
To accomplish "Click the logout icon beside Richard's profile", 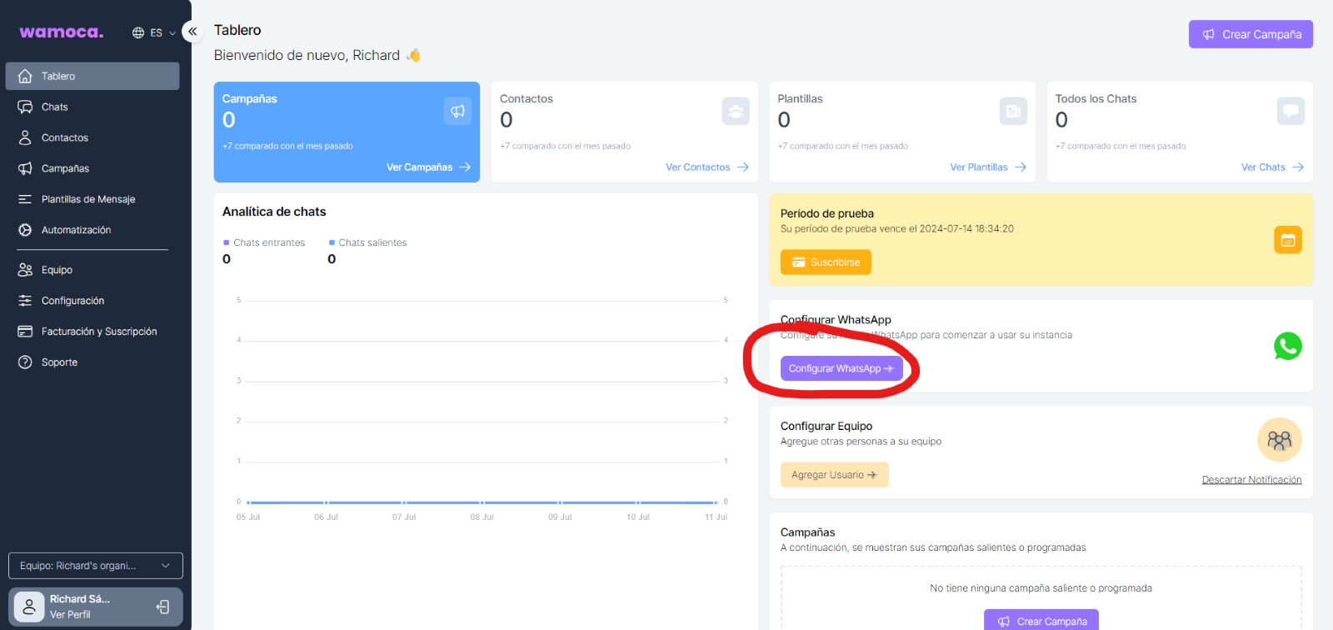I will 163,607.
